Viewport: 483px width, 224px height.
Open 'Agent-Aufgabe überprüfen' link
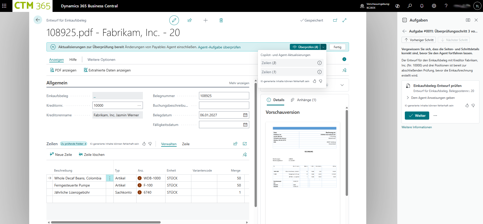(x=219, y=47)
